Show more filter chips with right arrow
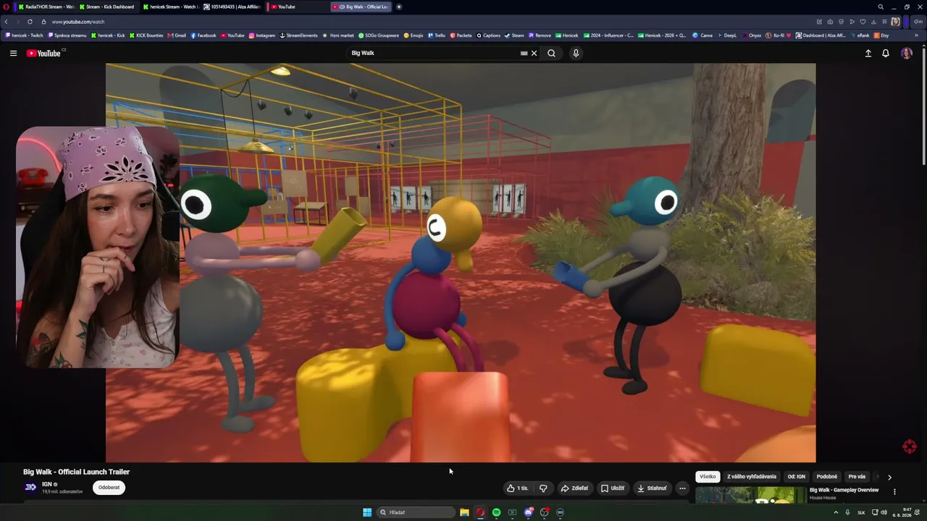927x521 pixels. tap(889, 478)
